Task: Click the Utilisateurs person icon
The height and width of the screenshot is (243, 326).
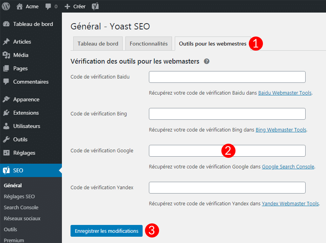Action: coord(6,126)
